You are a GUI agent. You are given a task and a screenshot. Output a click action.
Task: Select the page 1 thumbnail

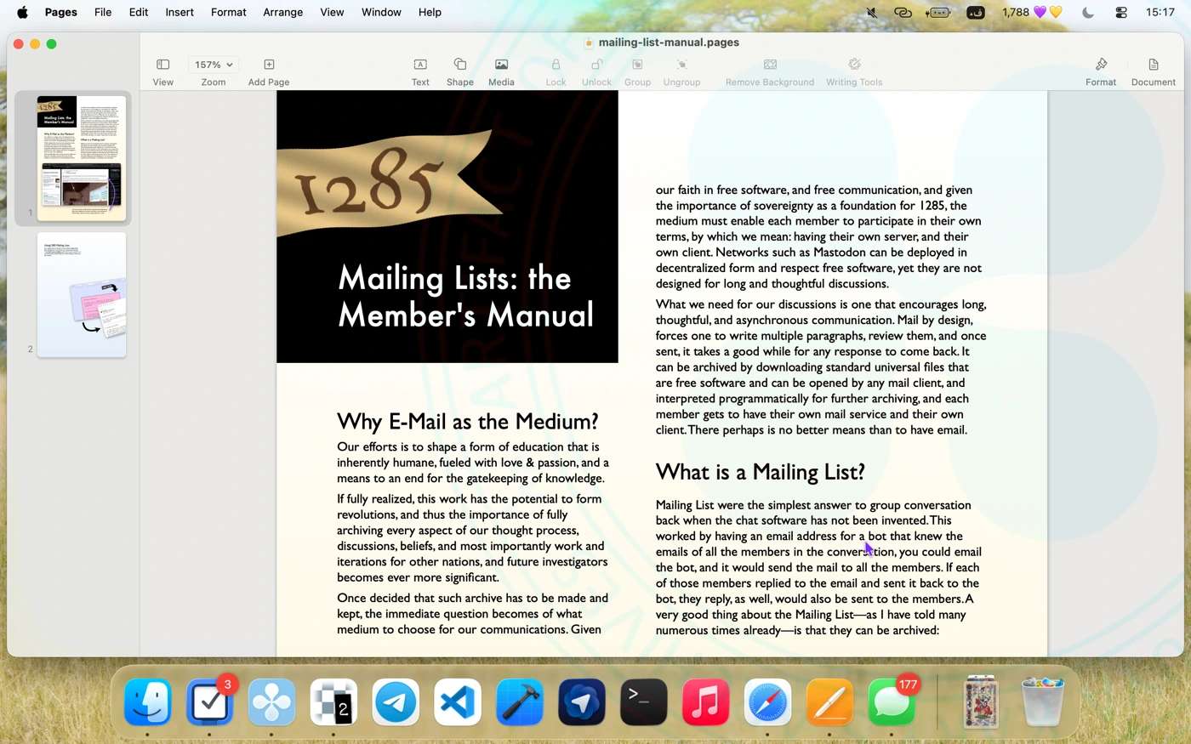(81, 157)
